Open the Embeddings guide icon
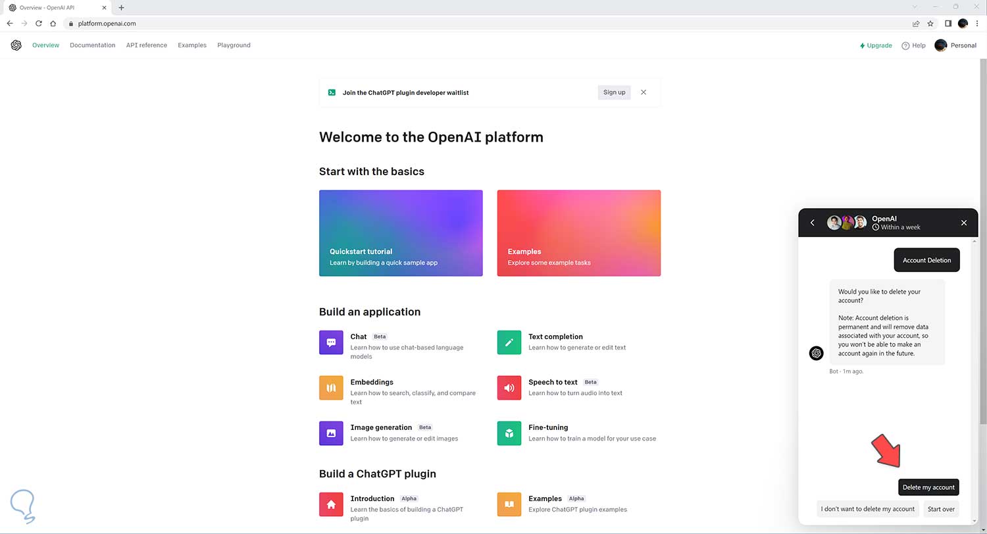The image size is (987, 534). (331, 388)
